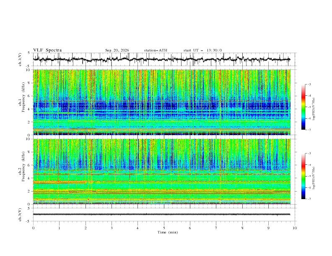
Task: Click the start UT 13:30:0 label
Action: pos(202,50)
